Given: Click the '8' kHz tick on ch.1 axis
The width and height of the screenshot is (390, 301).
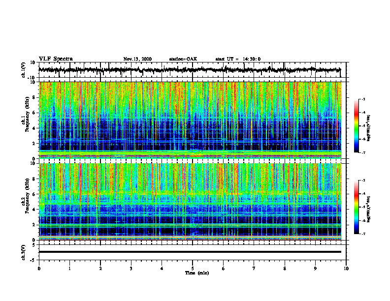Looking at the screenshot, I should [x=34, y=97].
